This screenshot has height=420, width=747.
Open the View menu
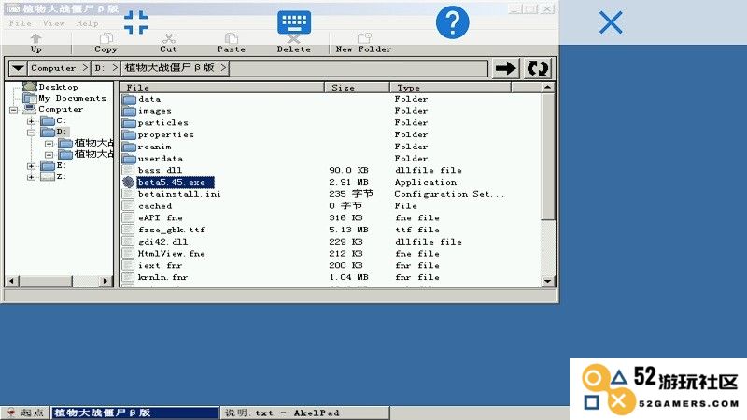coord(53,22)
